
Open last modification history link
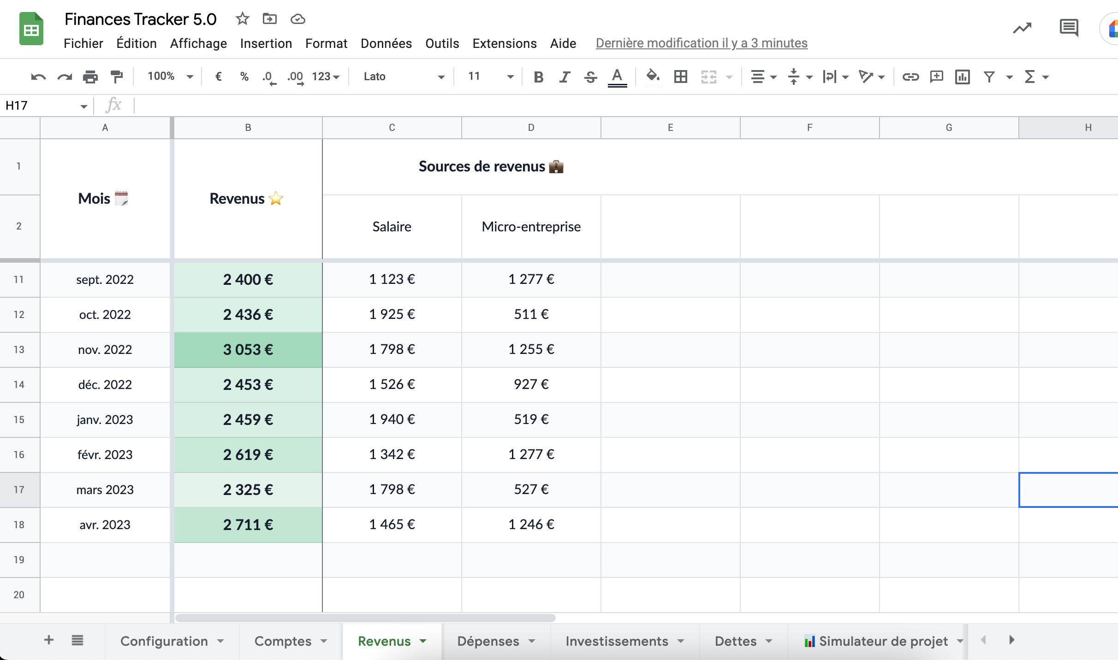[702, 43]
